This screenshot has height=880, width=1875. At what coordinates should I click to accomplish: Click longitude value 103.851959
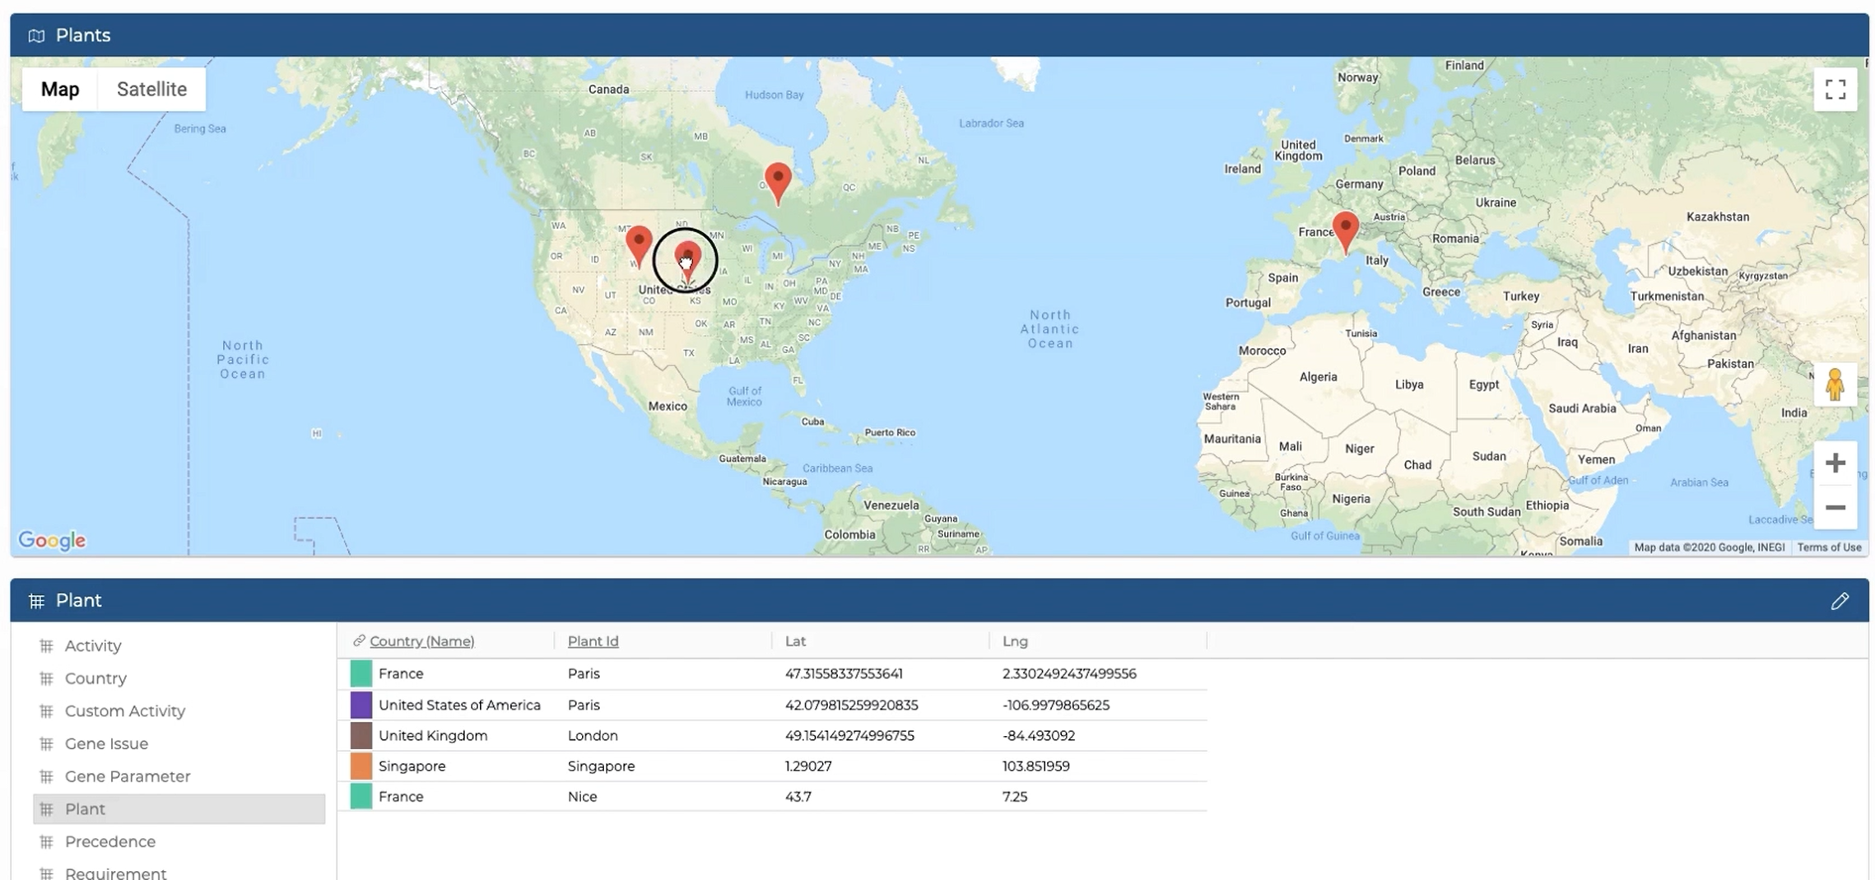coord(1035,766)
